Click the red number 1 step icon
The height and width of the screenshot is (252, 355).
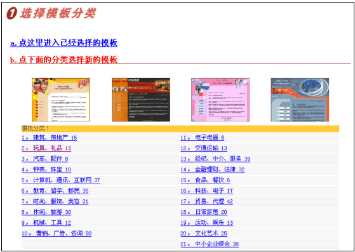pyautogui.click(x=11, y=13)
